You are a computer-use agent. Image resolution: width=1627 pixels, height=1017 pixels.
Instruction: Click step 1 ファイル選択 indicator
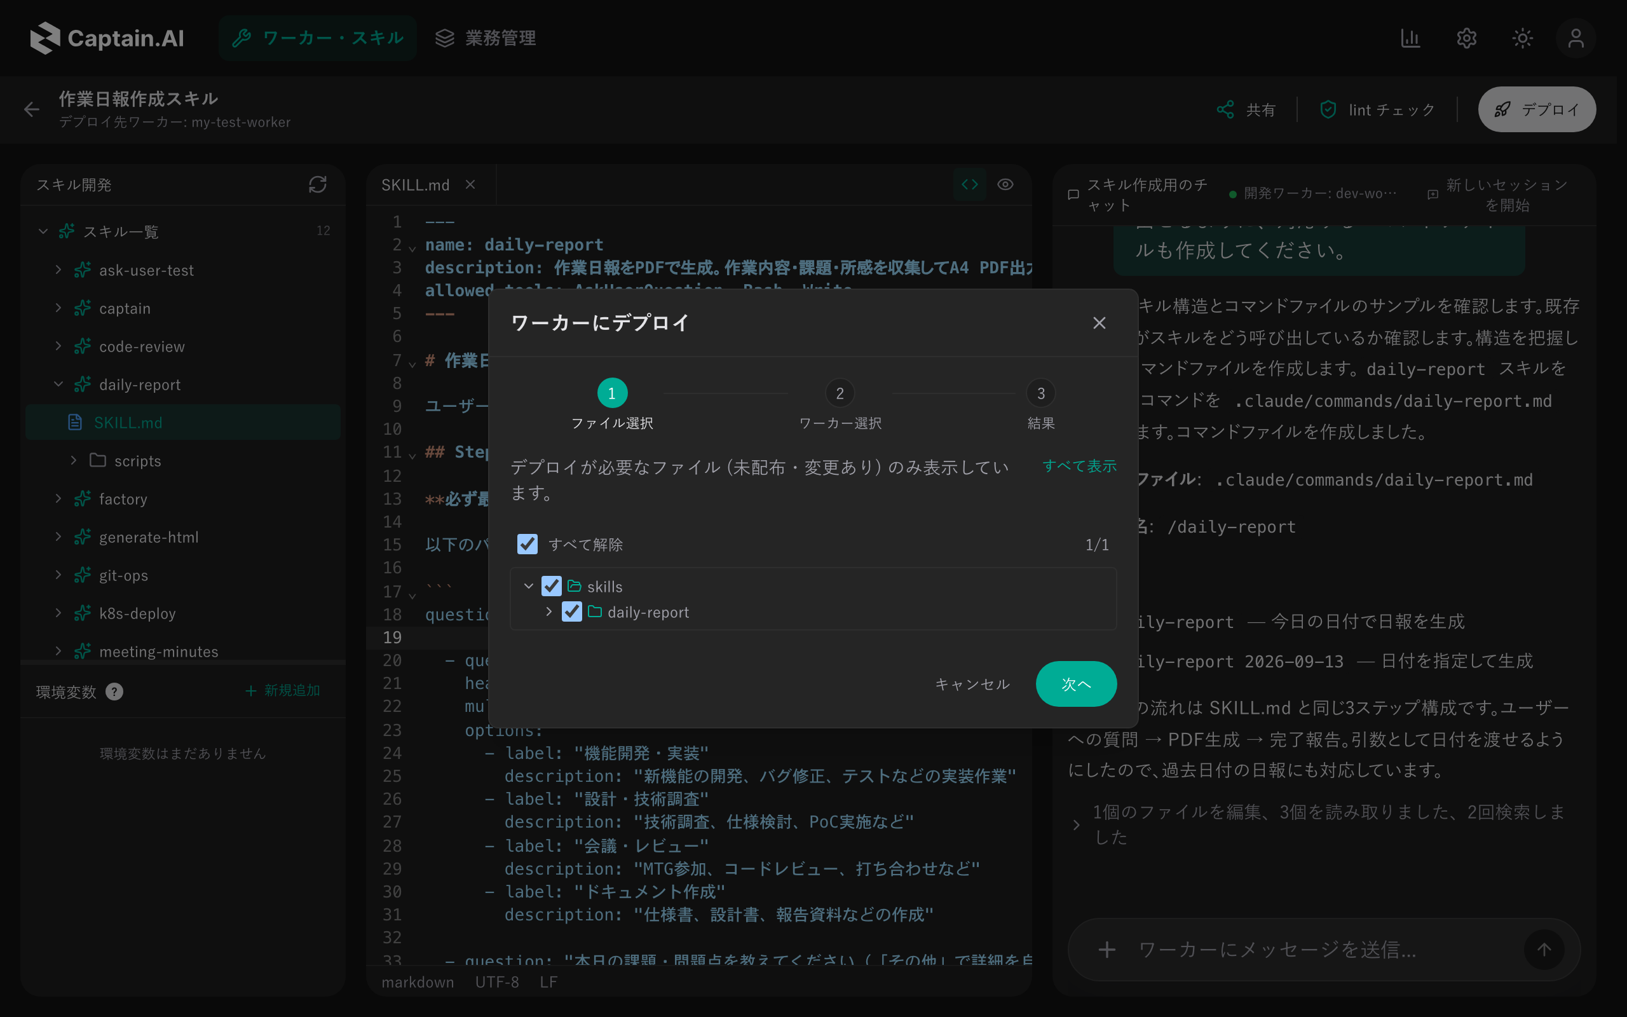click(612, 393)
